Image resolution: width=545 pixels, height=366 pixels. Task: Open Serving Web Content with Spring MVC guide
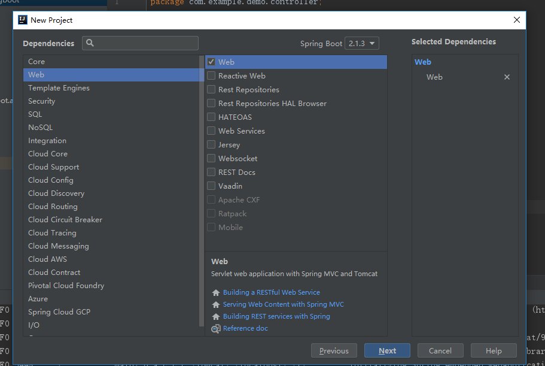(284, 304)
